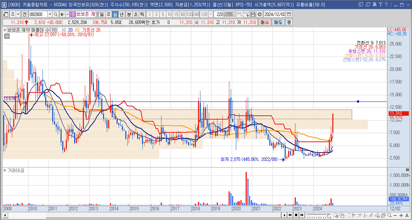412x220 pixels.
Task: Click the minus zoom-out icon
Action: [395, 215]
